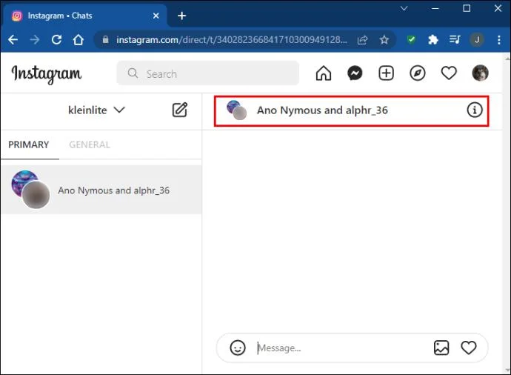Image resolution: width=511 pixels, height=375 pixels.
Task: Create new post with plus icon
Action: tap(386, 73)
